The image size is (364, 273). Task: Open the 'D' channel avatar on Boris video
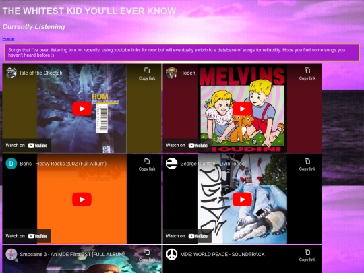[x=11, y=164]
